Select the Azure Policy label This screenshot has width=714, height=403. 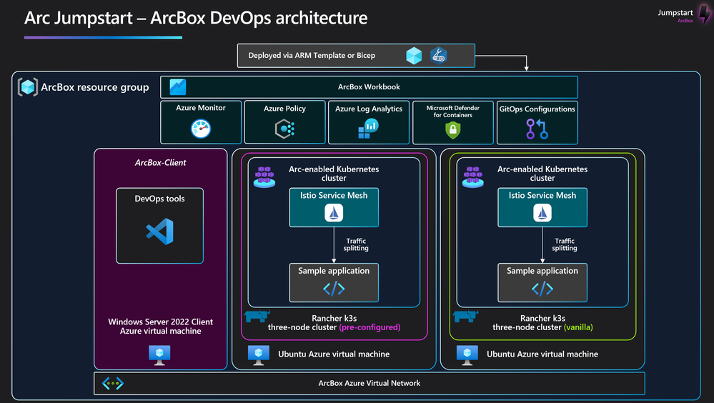click(x=284, y=109)
